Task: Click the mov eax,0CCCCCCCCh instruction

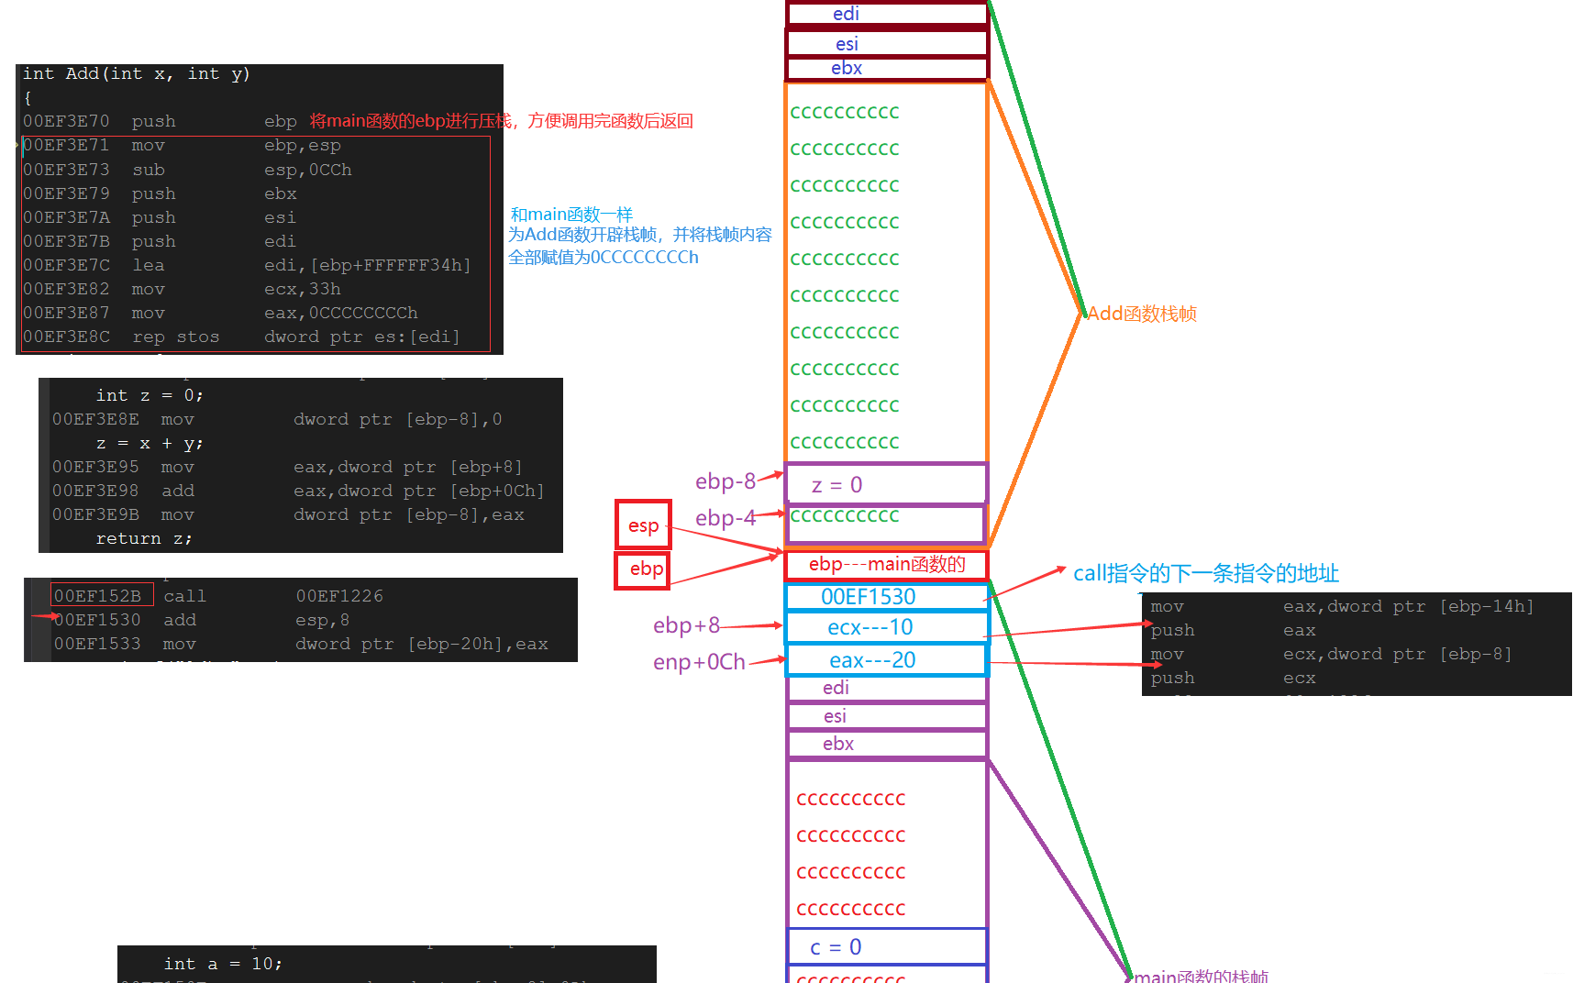Action: pos(220,313)
